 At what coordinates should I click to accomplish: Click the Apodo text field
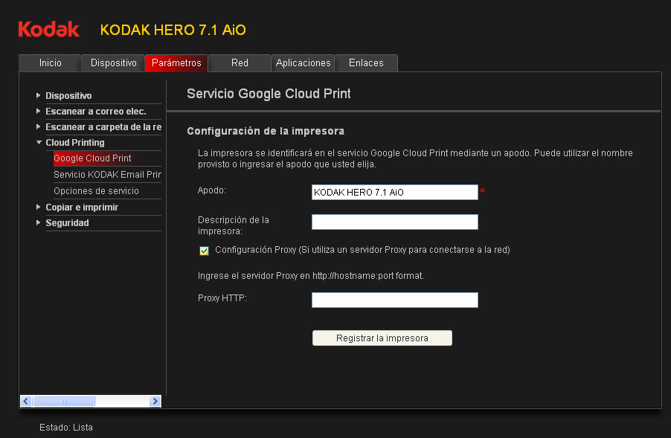[394, 192]
